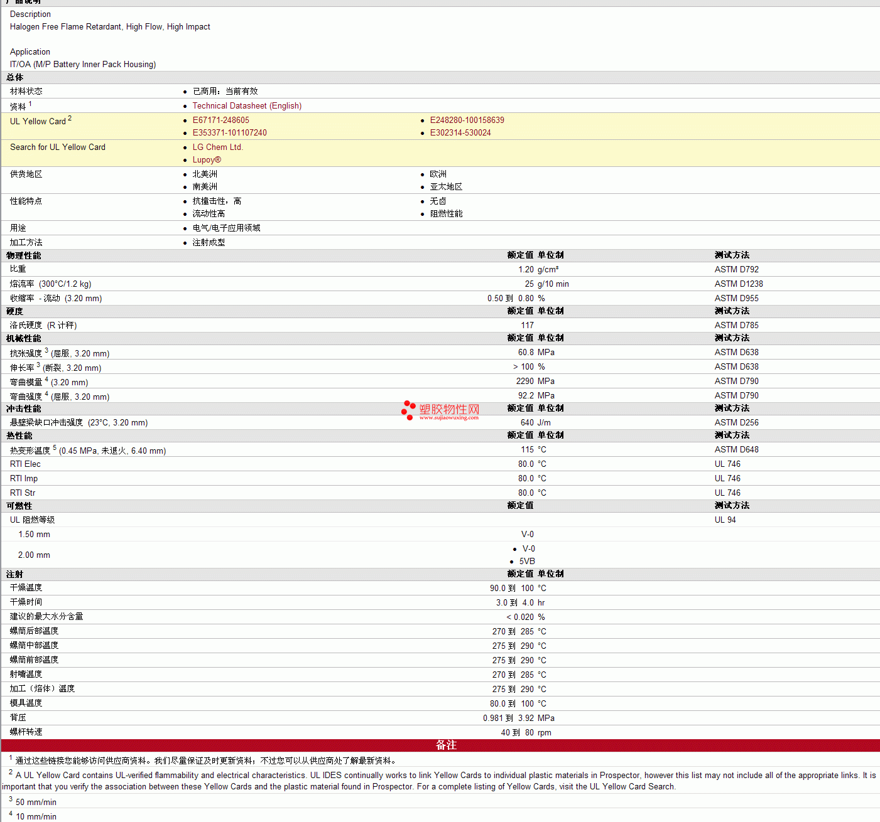Click the 干燥温度 row label
The width and height of the screenshot is (880, 822).
coord(26,588)
